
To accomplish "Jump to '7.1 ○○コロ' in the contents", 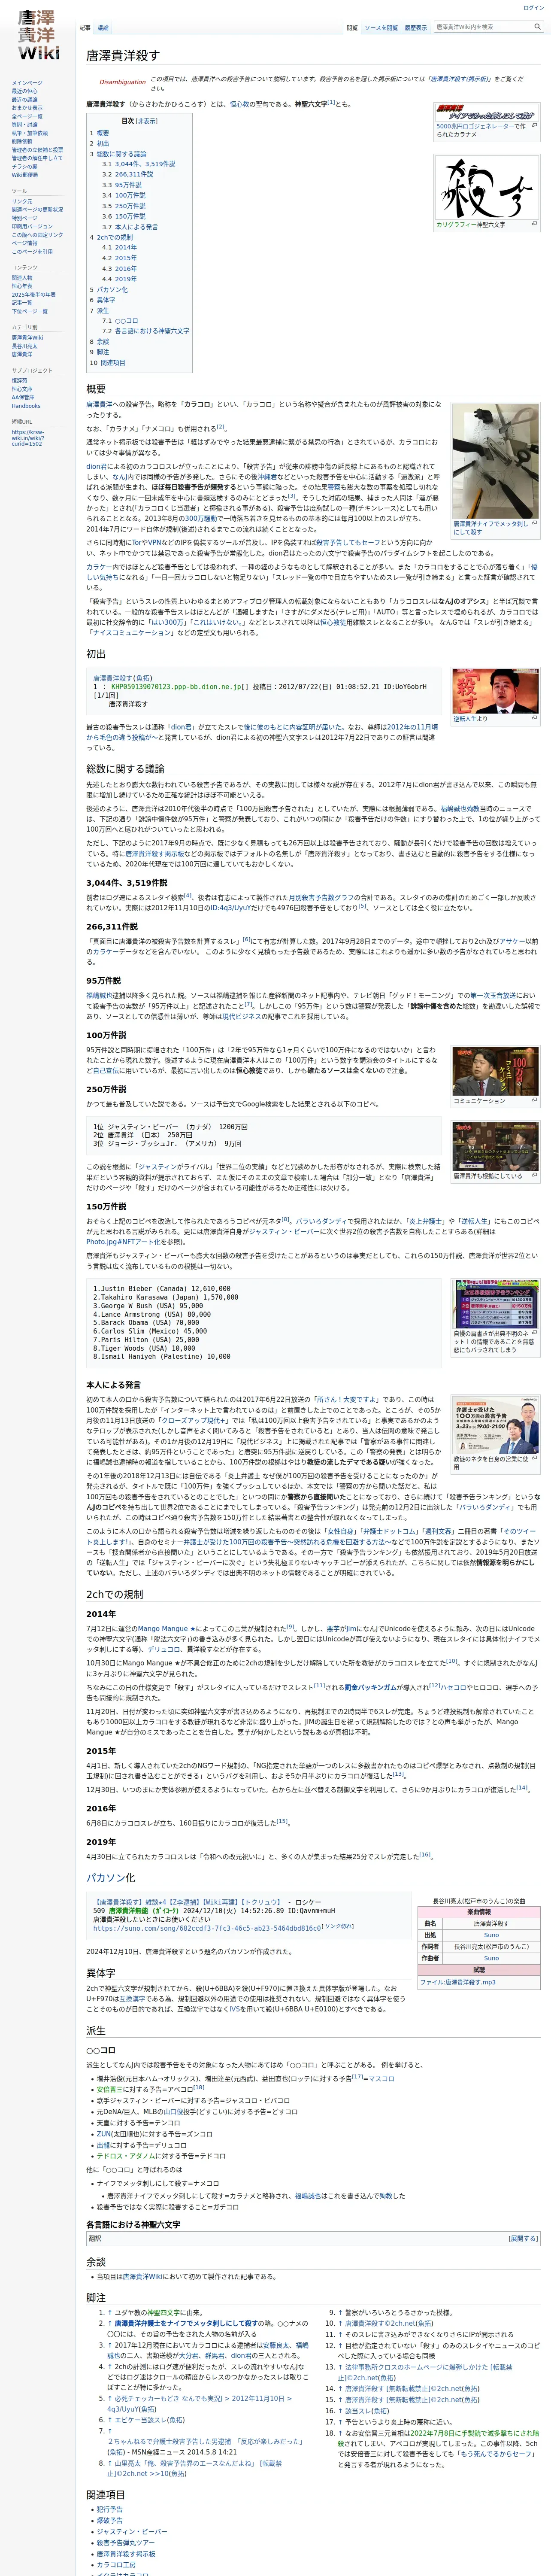I will click(120, 321).
